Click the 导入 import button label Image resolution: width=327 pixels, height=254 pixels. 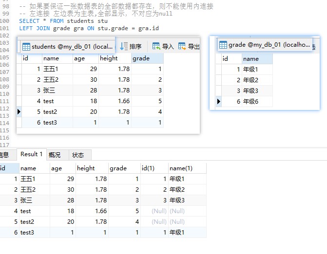coord(168,46)
